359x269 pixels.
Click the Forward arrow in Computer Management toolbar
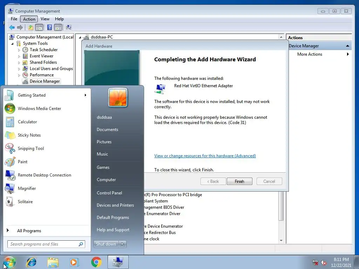tap(20, 28)
